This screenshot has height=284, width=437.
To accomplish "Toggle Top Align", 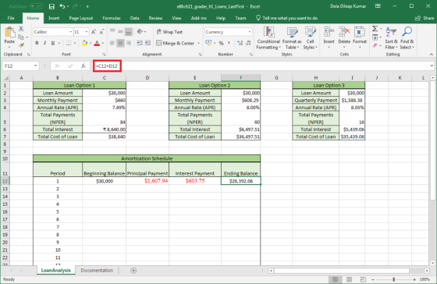I will point(112,30).
